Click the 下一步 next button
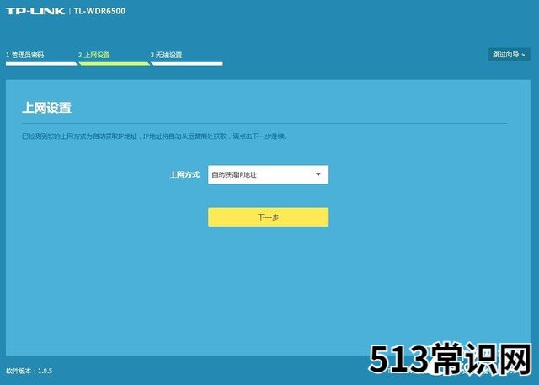The height and width of the screenshot is (385, 539). (268, 217)
